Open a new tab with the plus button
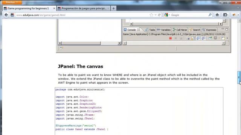Viewport: 241px width, 135px height. click(113, 8)
